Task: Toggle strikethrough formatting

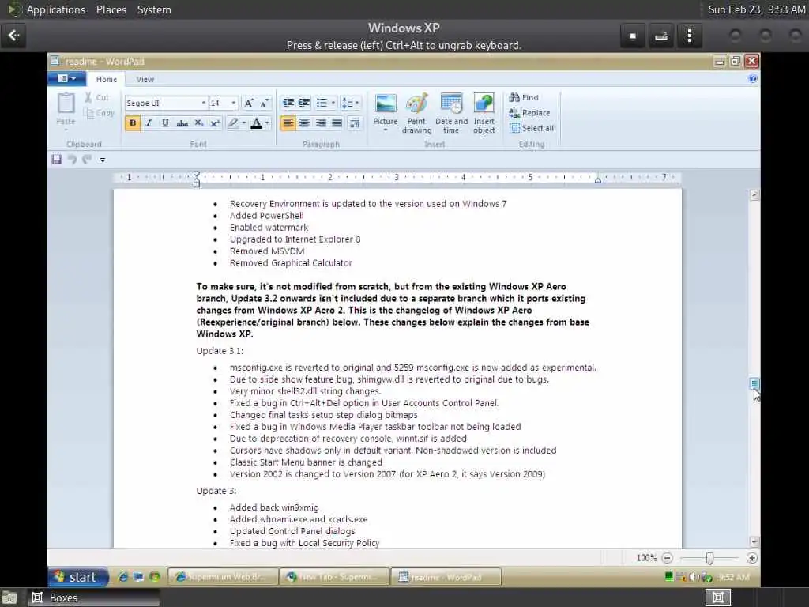Action: tap(182, 123)
